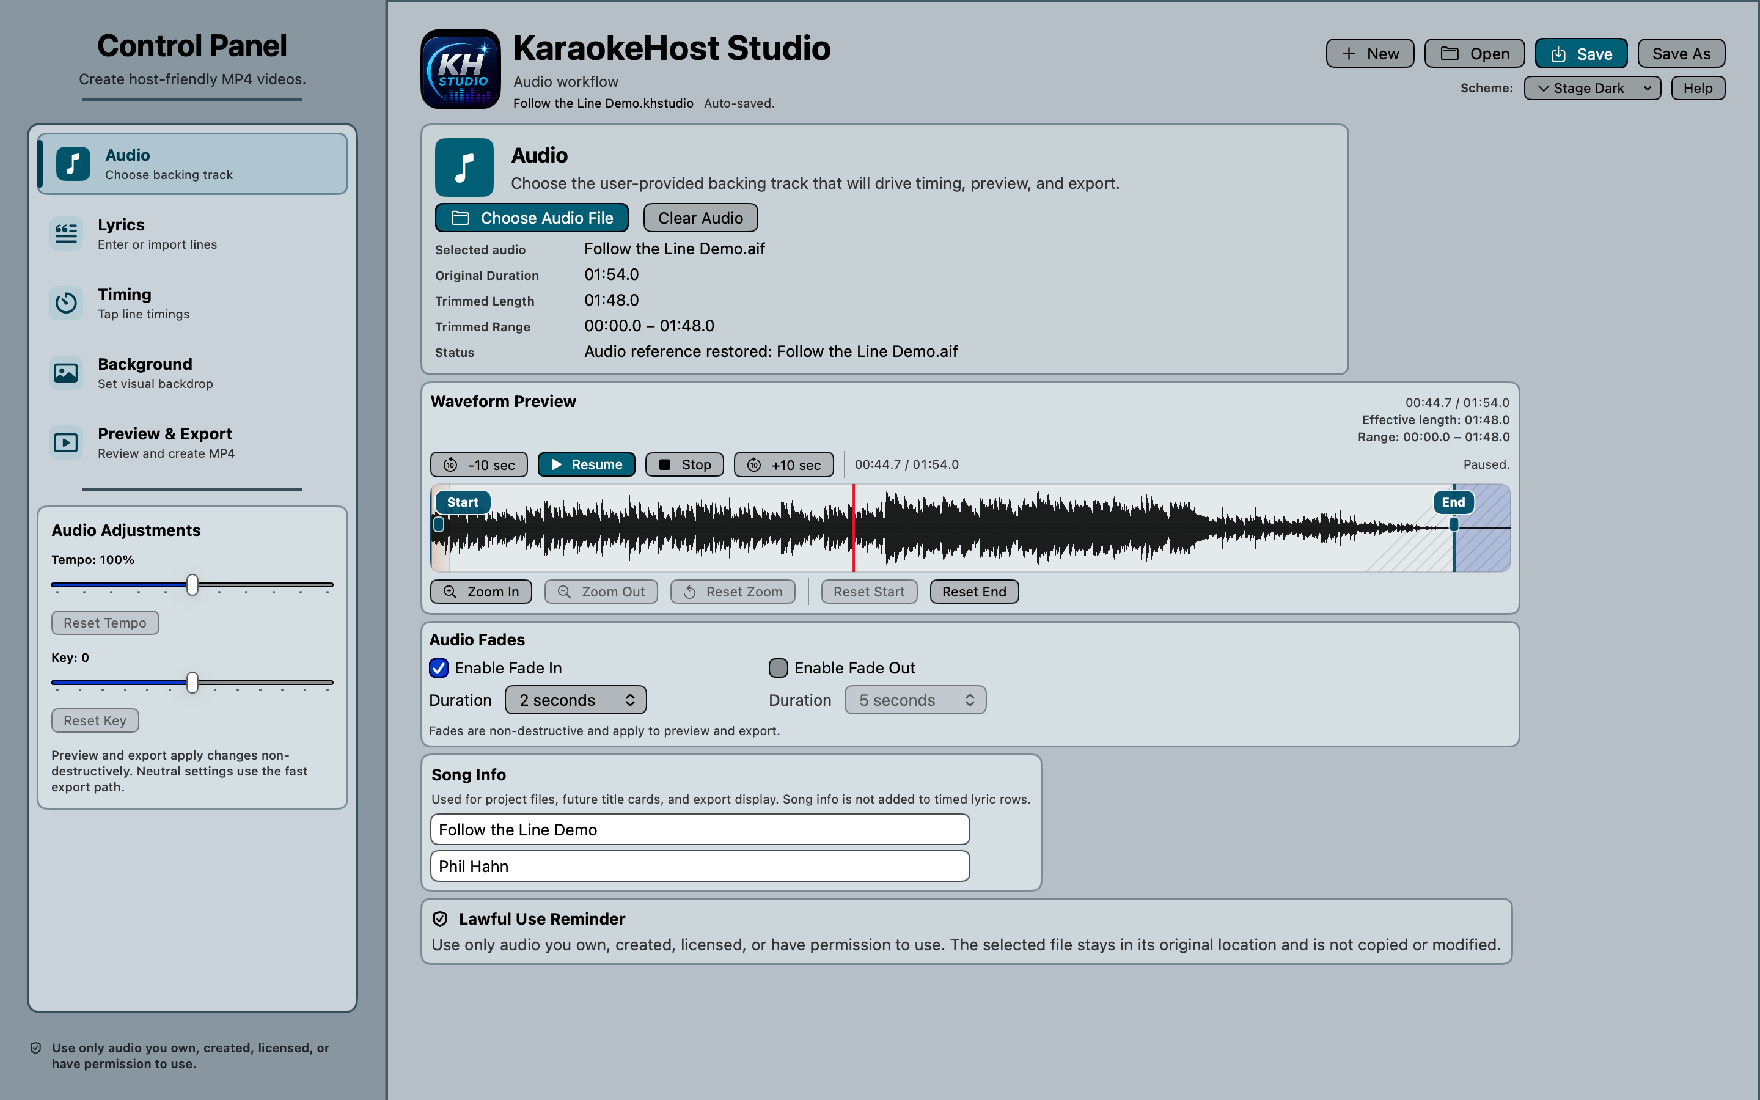Click the Original Duration value 01:54.0
Image resolution: width=1760 pixels, height=1100 pixels.
(x=612, y=274)
